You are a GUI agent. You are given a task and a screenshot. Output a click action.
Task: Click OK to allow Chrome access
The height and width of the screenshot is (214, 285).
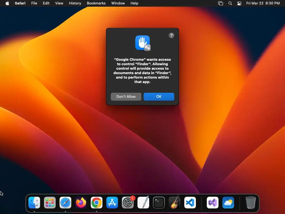click(159, 97)
